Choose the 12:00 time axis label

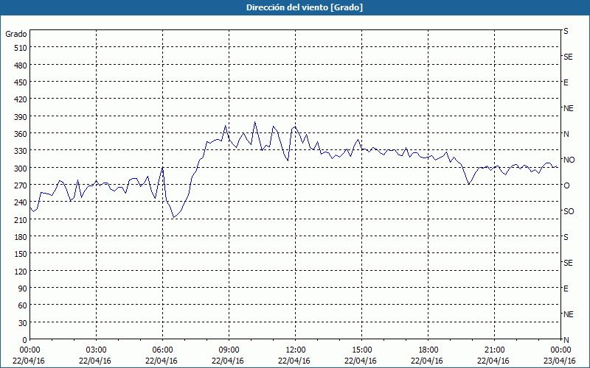(x=296, y=350)
